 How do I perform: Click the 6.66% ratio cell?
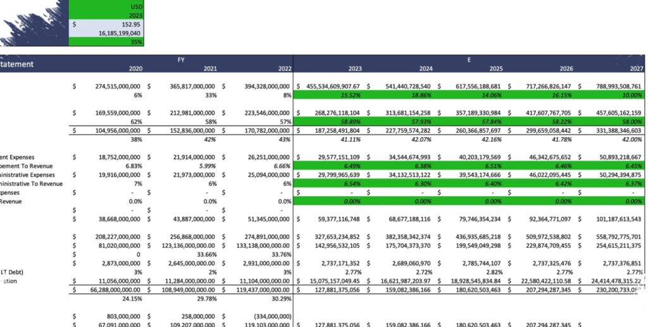pos(282,166)
